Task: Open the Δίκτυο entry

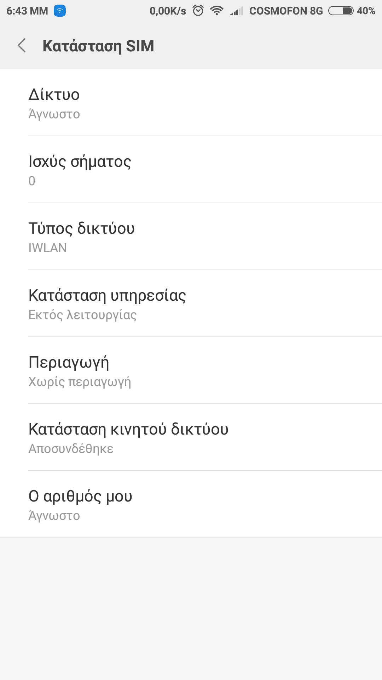Action: [191, 103]
